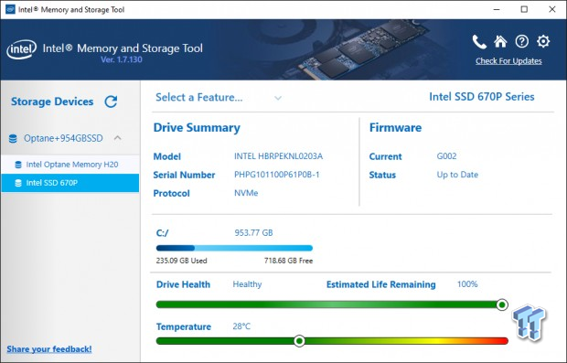Click the Intel Optane Memory H20 drive icon
This screenshot has height=363, width=567.
18,165
